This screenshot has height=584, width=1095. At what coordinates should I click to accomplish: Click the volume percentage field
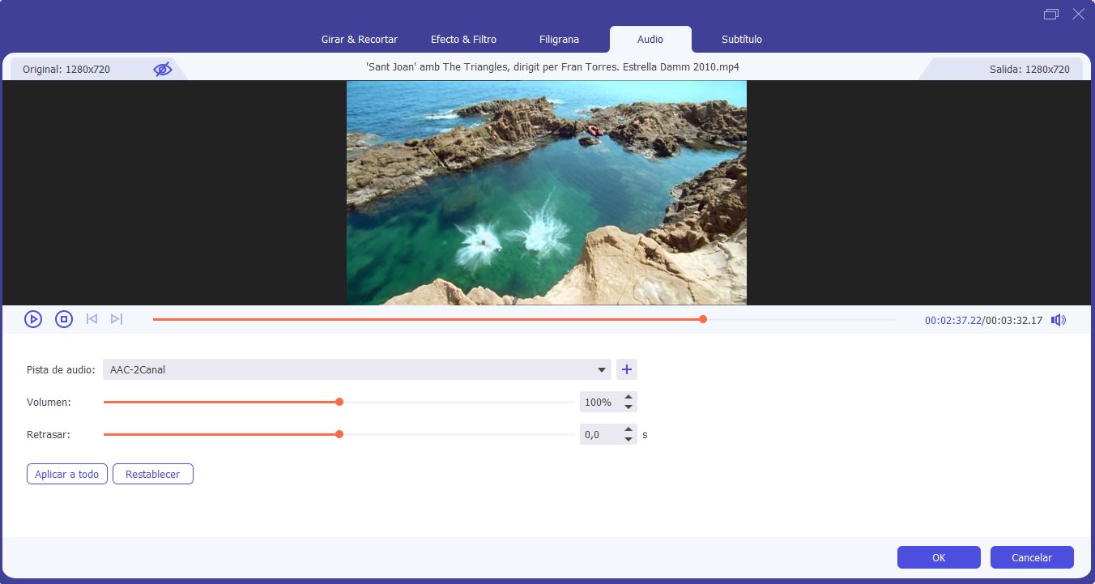[x=600, y=402]
